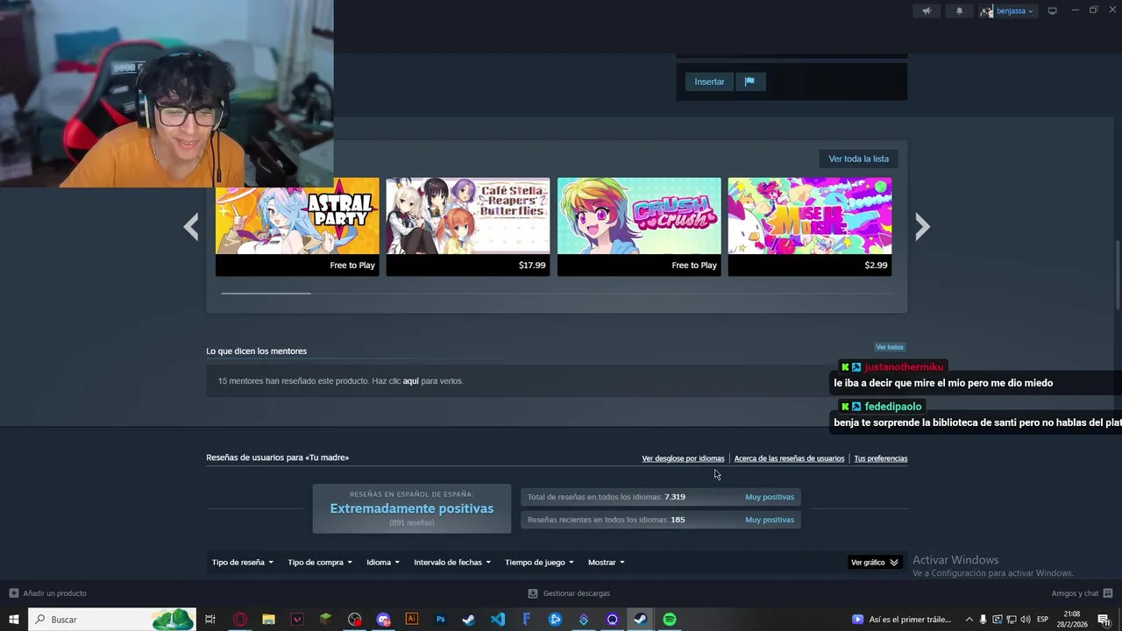Click the microphone tray icon
Viewport: 1122px width, 631px height.
click(983, 620)
